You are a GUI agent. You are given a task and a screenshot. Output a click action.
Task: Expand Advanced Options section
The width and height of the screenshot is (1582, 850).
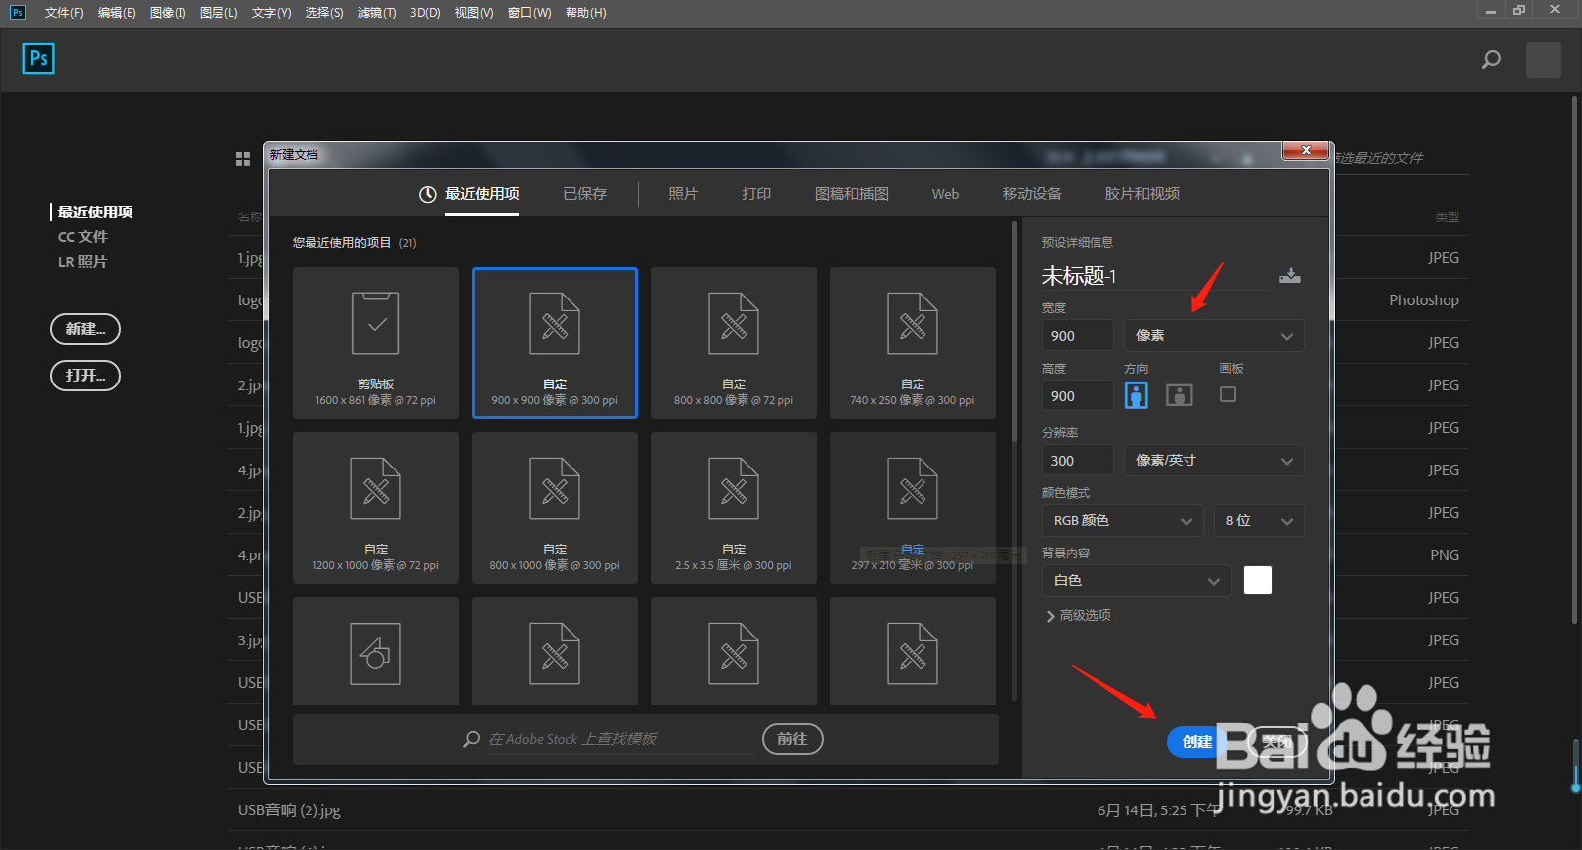(x=1079, y=616)
